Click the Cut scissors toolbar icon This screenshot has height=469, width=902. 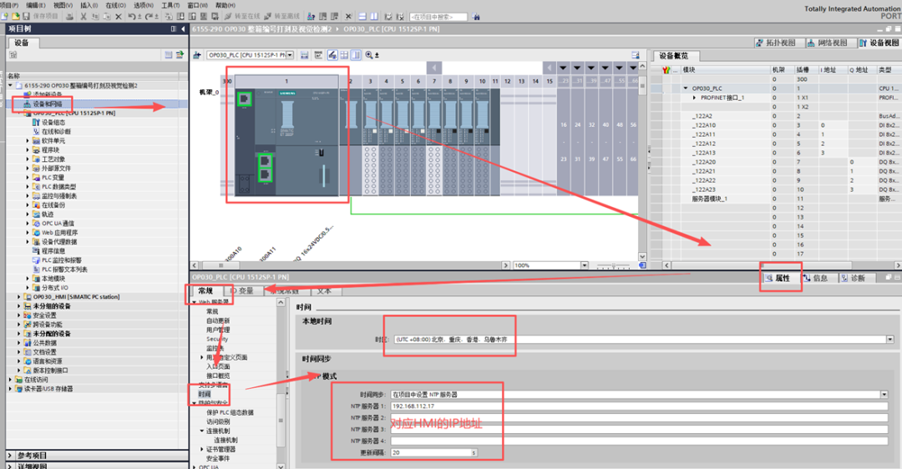pos(84,17)
